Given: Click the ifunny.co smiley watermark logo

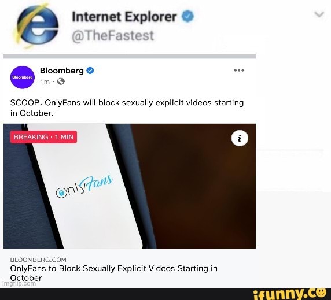Looking at the screenshot, I should pyautogui.click(x=291, y=294).
